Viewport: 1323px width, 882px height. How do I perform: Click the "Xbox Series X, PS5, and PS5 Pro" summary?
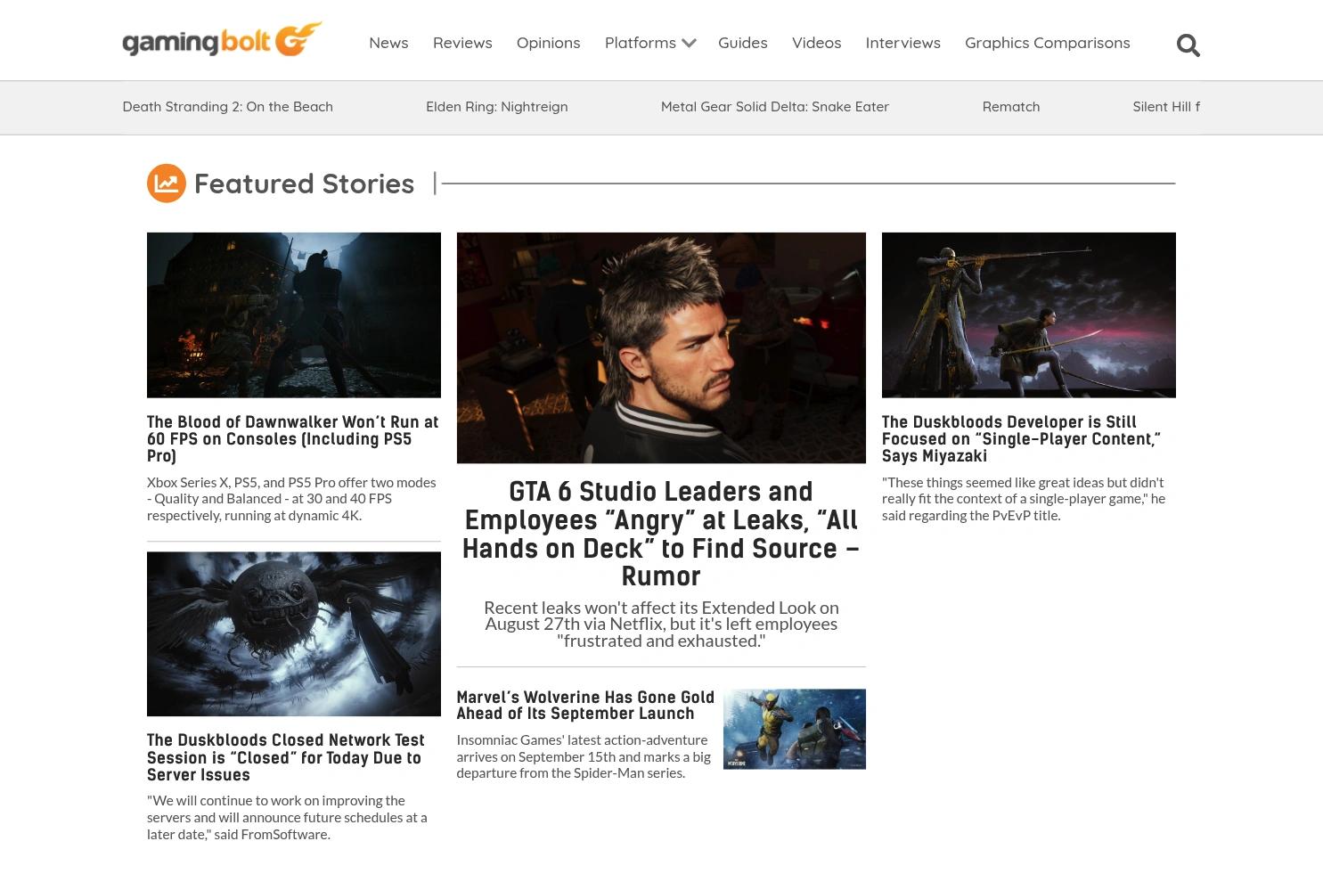point(291,499)
